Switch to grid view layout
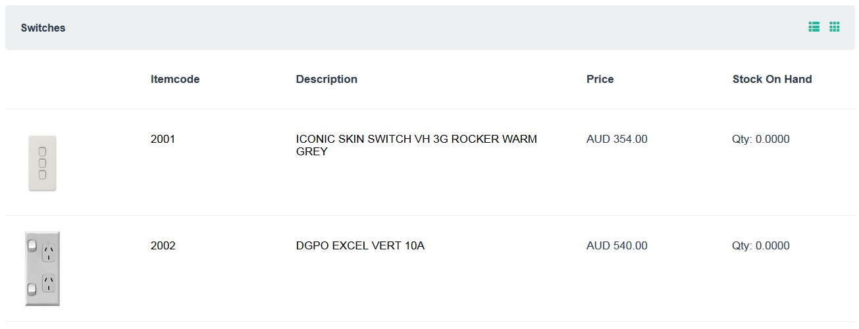 835,27
